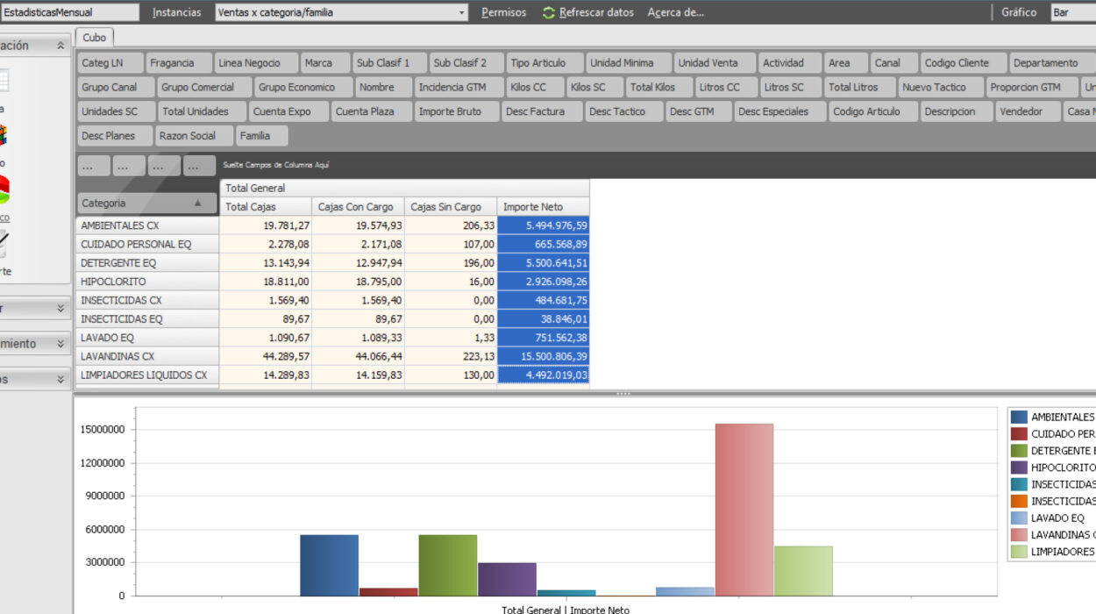
Task: Click the cell with value 15.500.806,39
Action: click(544, 356)
